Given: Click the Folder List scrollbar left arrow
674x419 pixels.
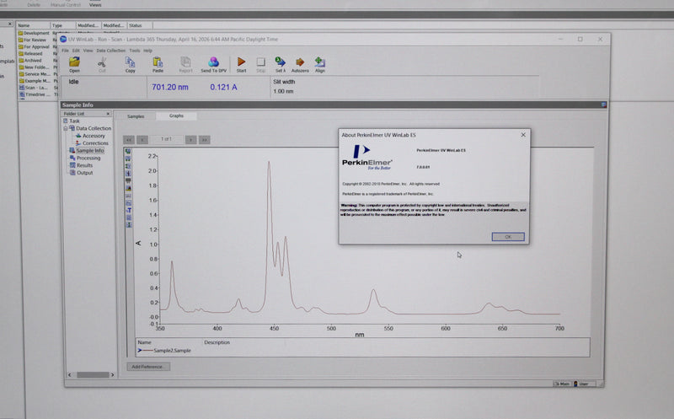Looking at the screenshot, I should (70, 374).
